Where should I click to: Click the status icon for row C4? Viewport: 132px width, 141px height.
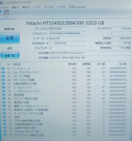click(5, 121)
